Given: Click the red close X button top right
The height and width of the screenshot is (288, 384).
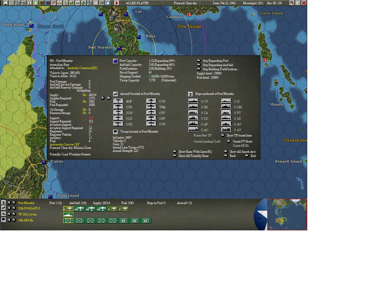Looking at the screenshot, I should (304, 3).
